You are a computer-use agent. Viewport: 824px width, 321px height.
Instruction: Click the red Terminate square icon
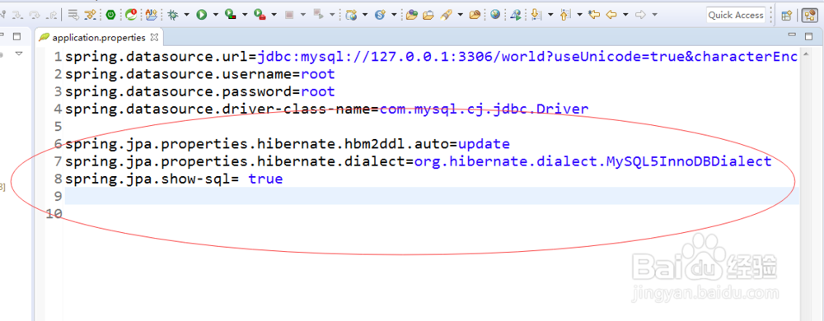pos(289,15)
